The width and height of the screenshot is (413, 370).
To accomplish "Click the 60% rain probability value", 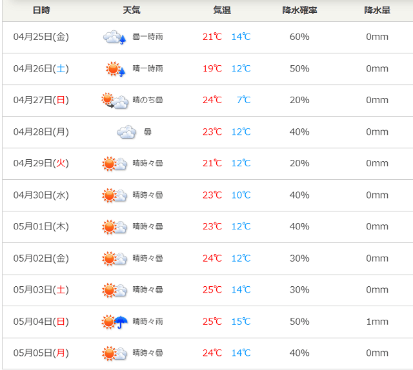I will click(299, 37).
